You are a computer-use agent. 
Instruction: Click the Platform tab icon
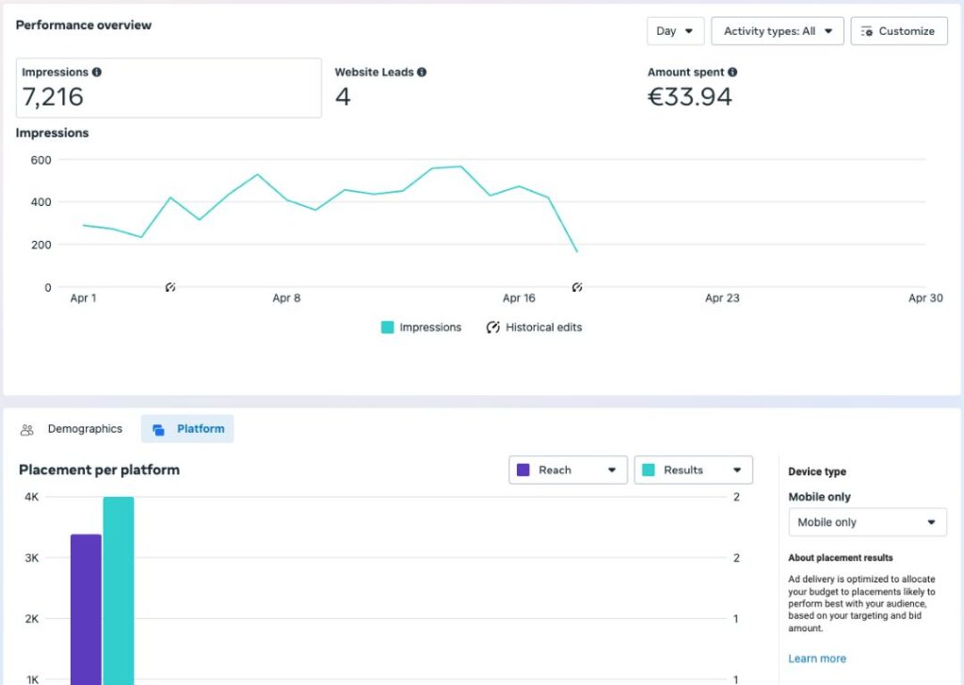pyautogui.click(x=158, y=429)
